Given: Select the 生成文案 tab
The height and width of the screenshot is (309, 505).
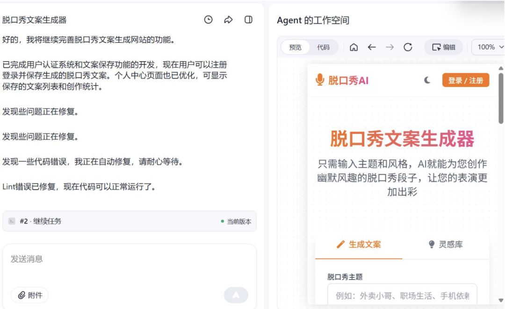Looking at the screenshot, I should pos(359,245).
